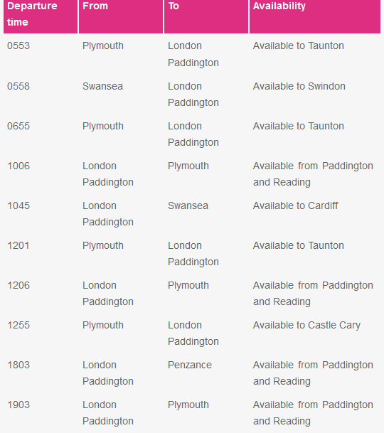Select the 0655 departure time
Viewport: 384px width, 433px height.
coord(18,126)
